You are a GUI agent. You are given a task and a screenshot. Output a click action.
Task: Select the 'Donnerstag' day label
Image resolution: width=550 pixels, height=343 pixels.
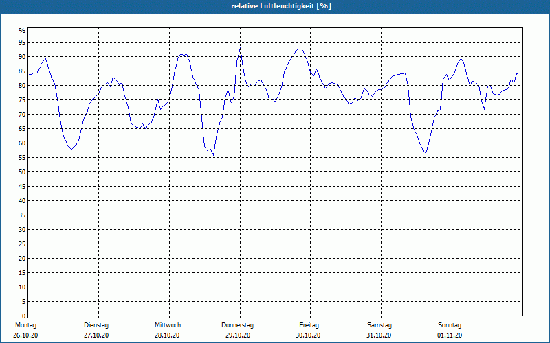click(x=237, y=325)
